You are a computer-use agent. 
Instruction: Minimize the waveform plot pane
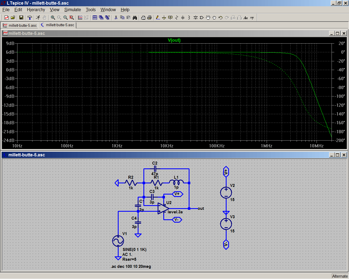click(x=332, y=33)
